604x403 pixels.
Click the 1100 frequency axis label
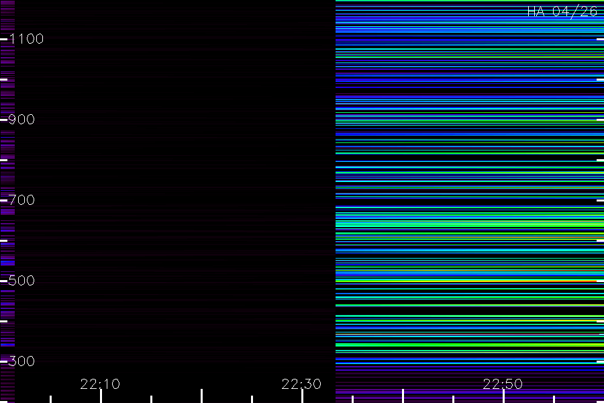point(26,38)
